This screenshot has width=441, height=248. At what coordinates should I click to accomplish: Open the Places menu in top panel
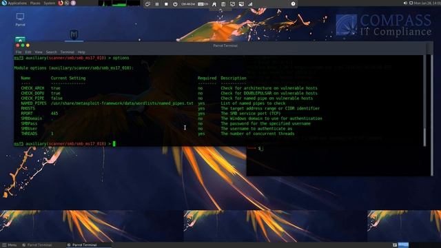[35, 3]
